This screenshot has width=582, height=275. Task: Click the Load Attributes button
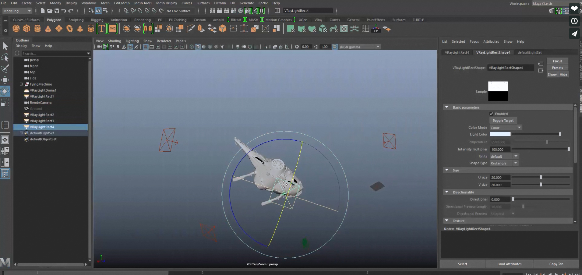point(509,264)
